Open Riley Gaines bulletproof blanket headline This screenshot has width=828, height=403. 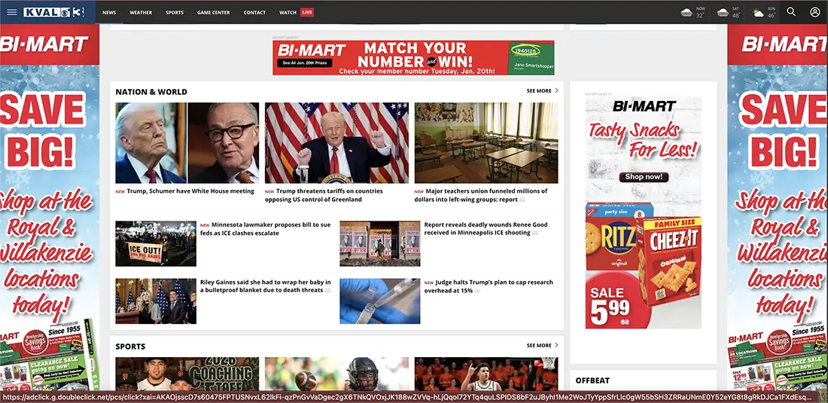pos(266,286)
